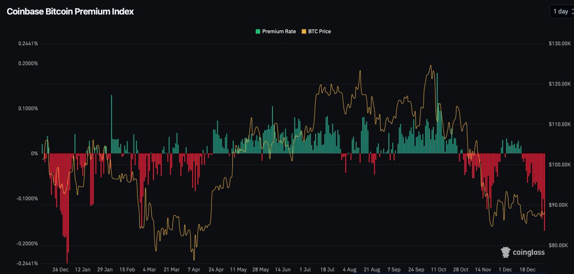574x274 pixels.
Task: Click the 4 Mar date label
Action: [x=150, y=270]
